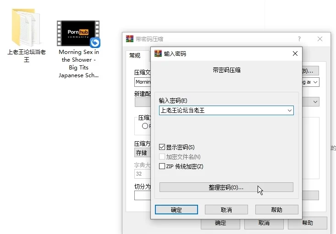Click the ? help icon in title bar
This screenshot has height=234, width=336.
pyautogui.click(x=299, y=39)
